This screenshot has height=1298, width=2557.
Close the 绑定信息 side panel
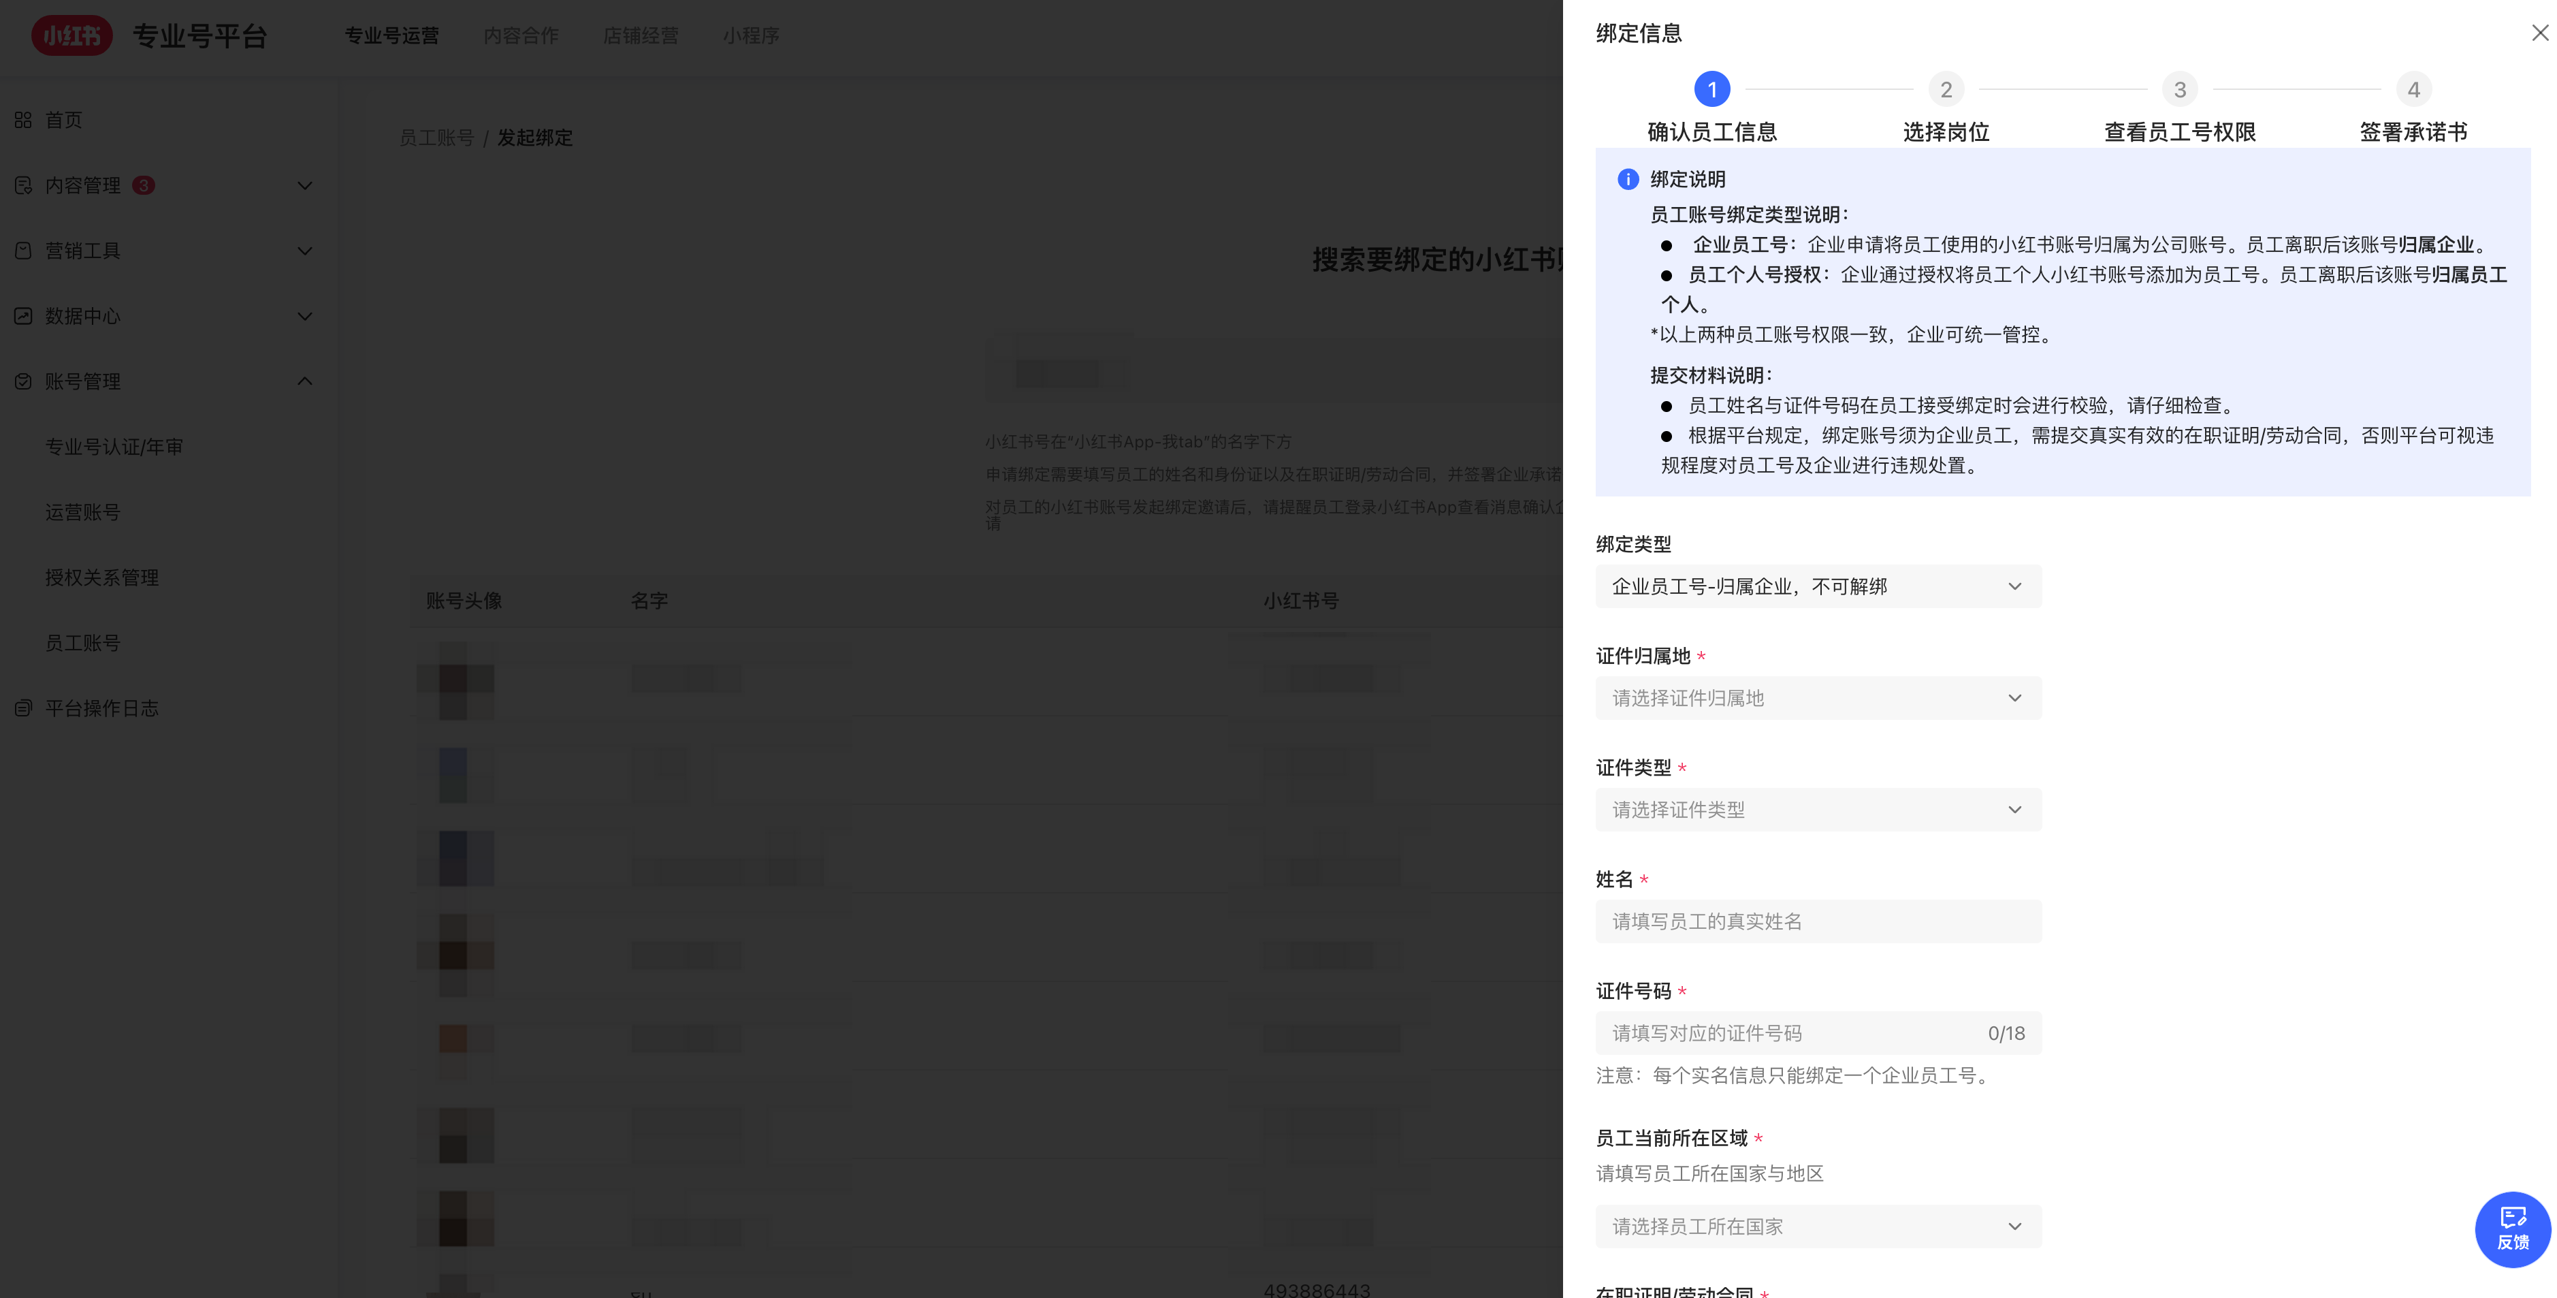click(x=2539, y=33)
